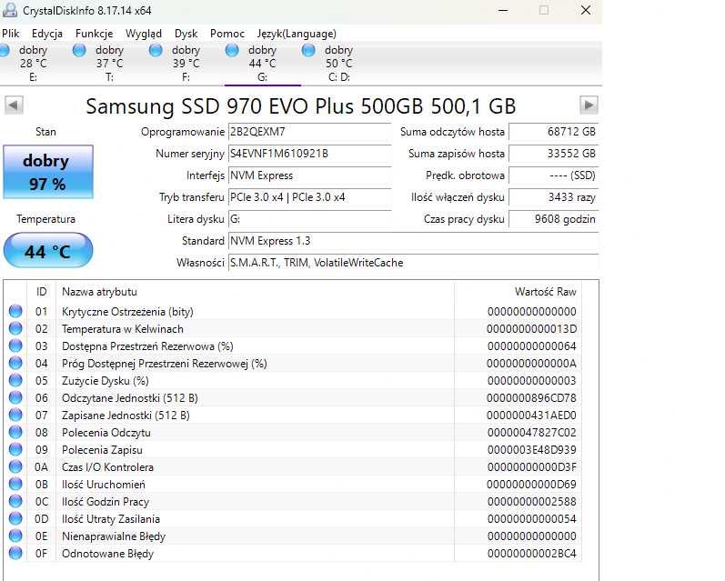The width and height of the screenshot is (725, 581).
Task: Click status orb for Nienaprawialne Błędy row
Action: click(x=15, y=536)
